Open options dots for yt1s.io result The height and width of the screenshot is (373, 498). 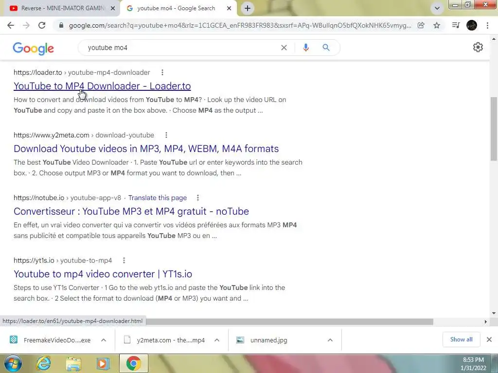[x=124, y=260]
